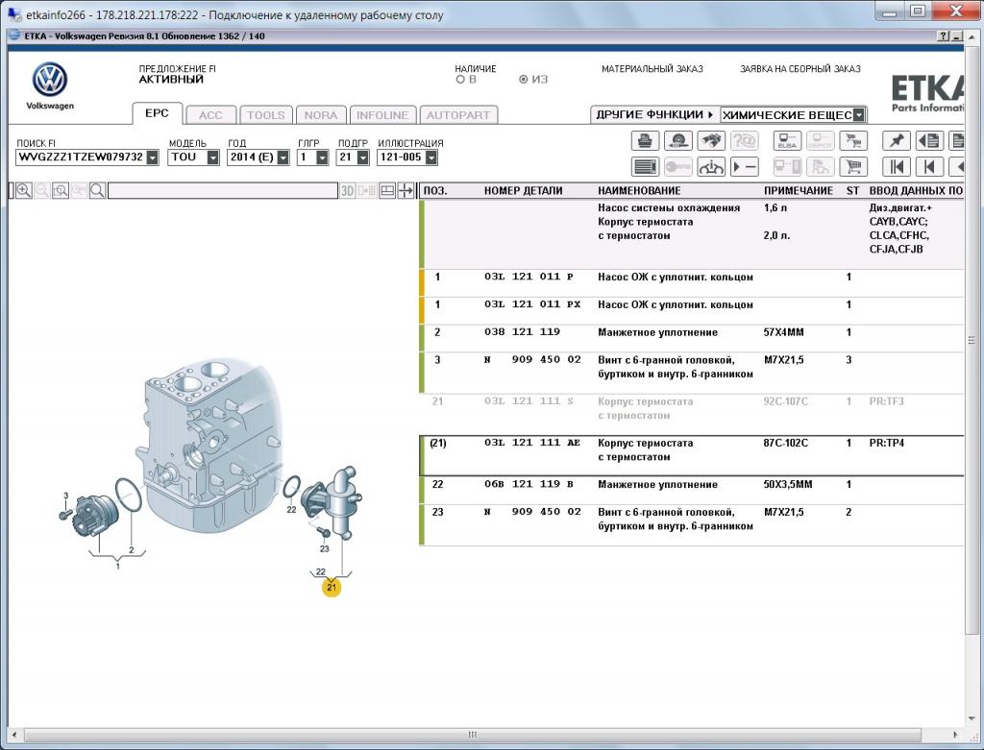Go to previous illustration with bar-arrow icon
Viewport: 984px width, 750px height.
(929, 167)
